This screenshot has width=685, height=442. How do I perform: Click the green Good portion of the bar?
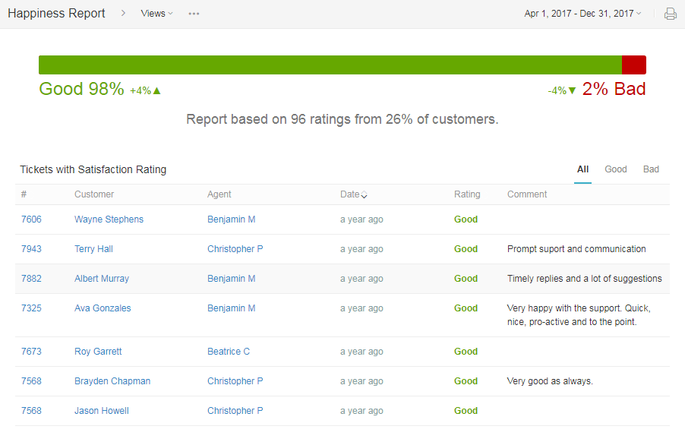tap(330, 65)
